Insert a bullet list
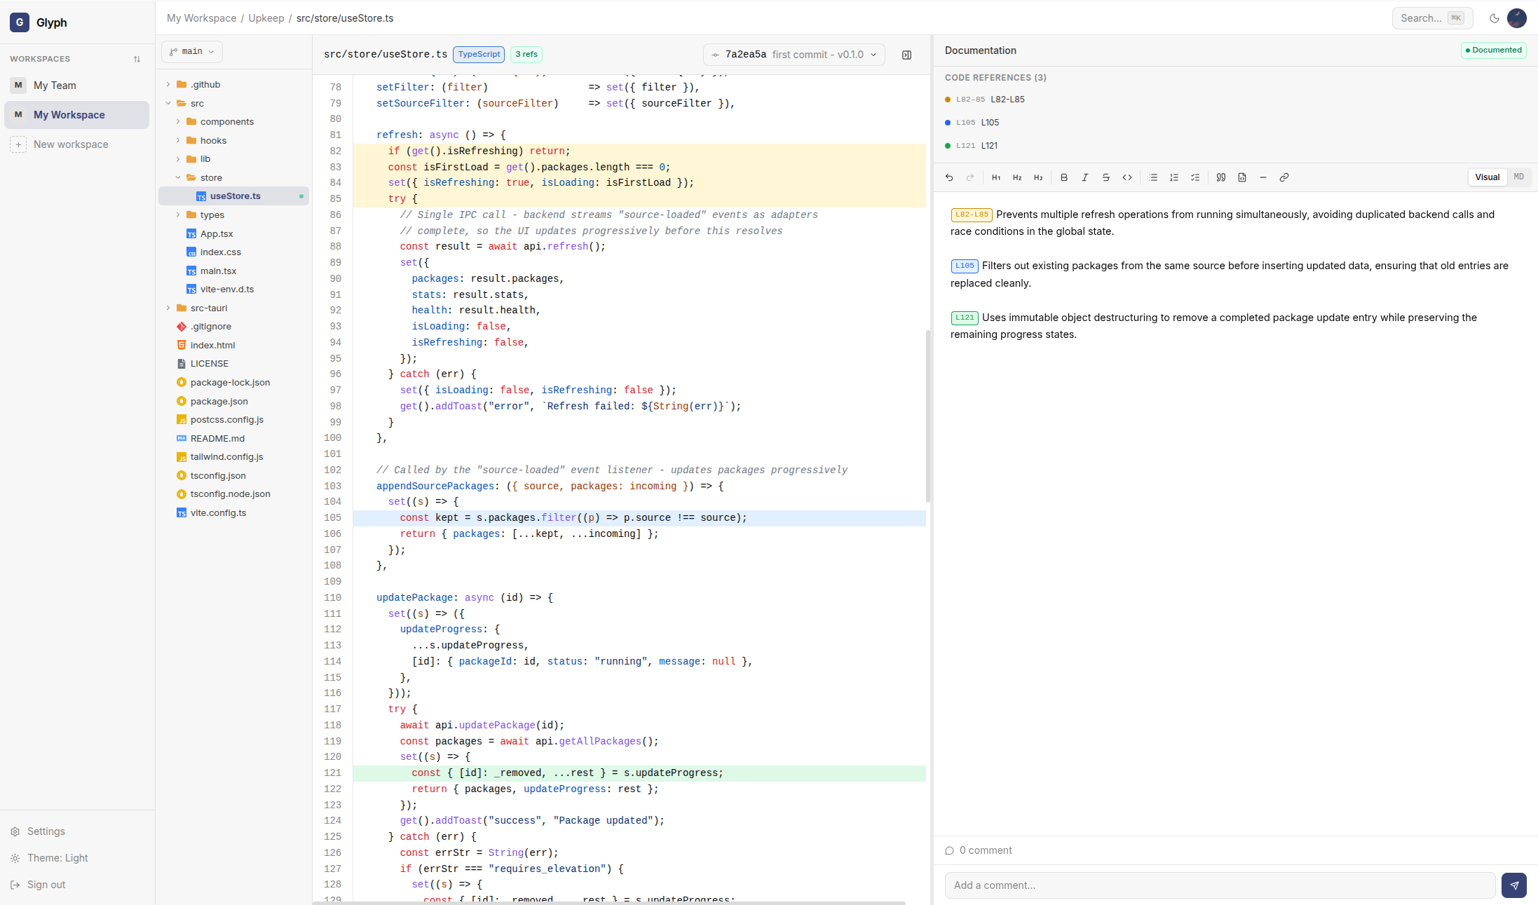Screen dimensions: 1538x905 1153,177
